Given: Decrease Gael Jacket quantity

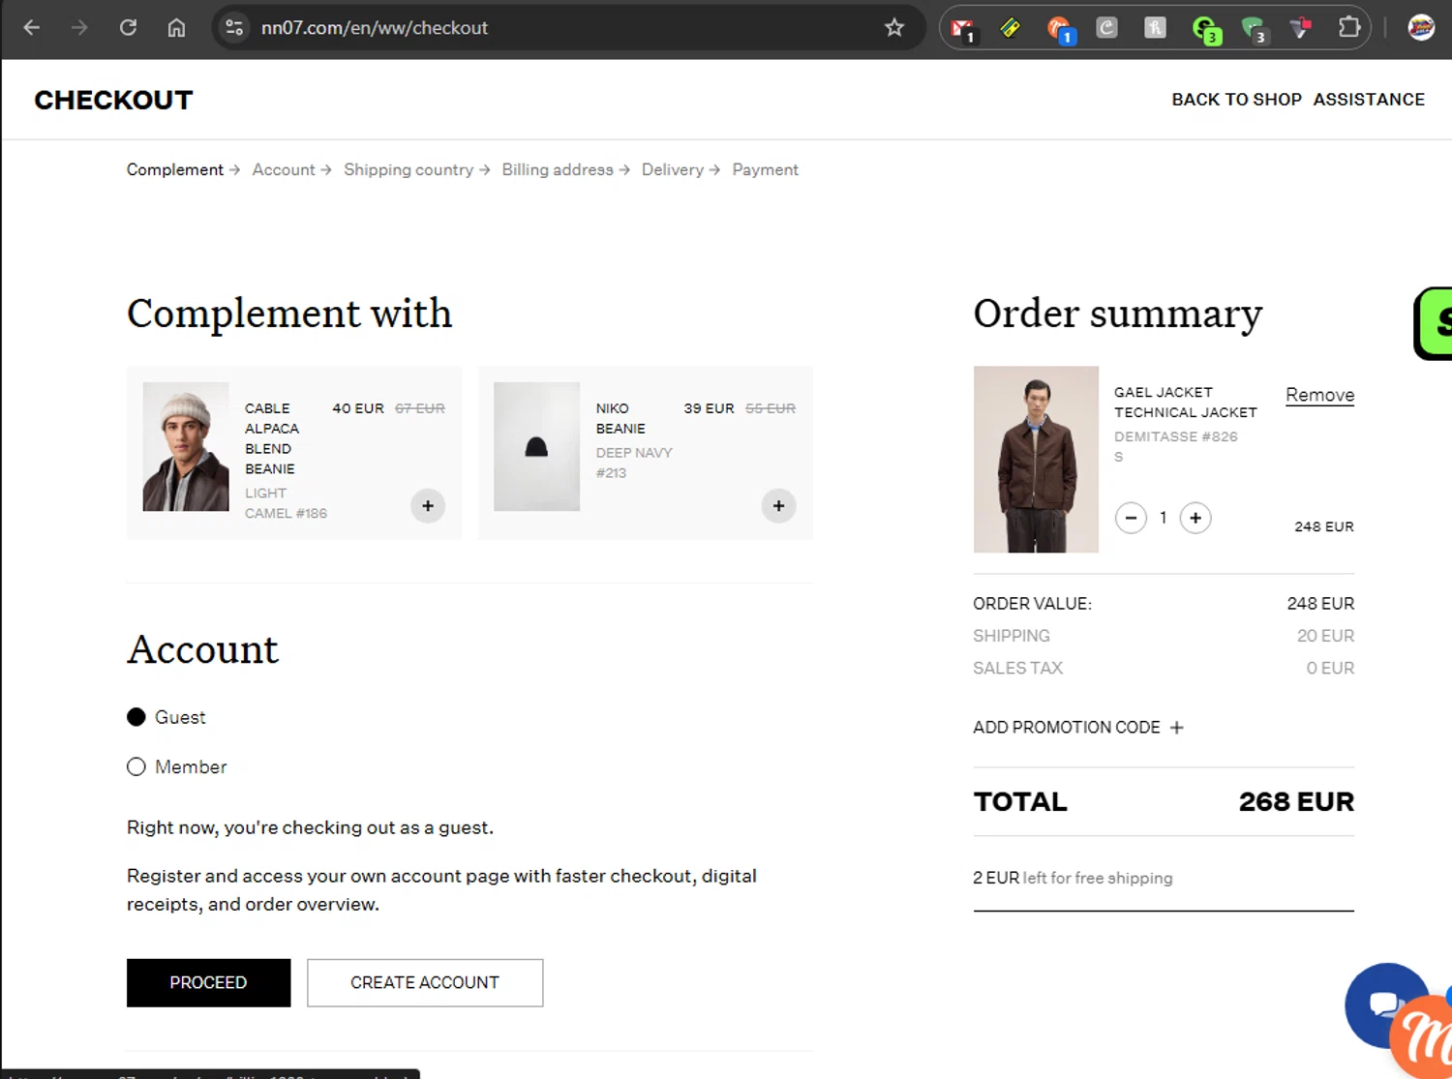Looking at the screenshot, I should (1131, 518).
